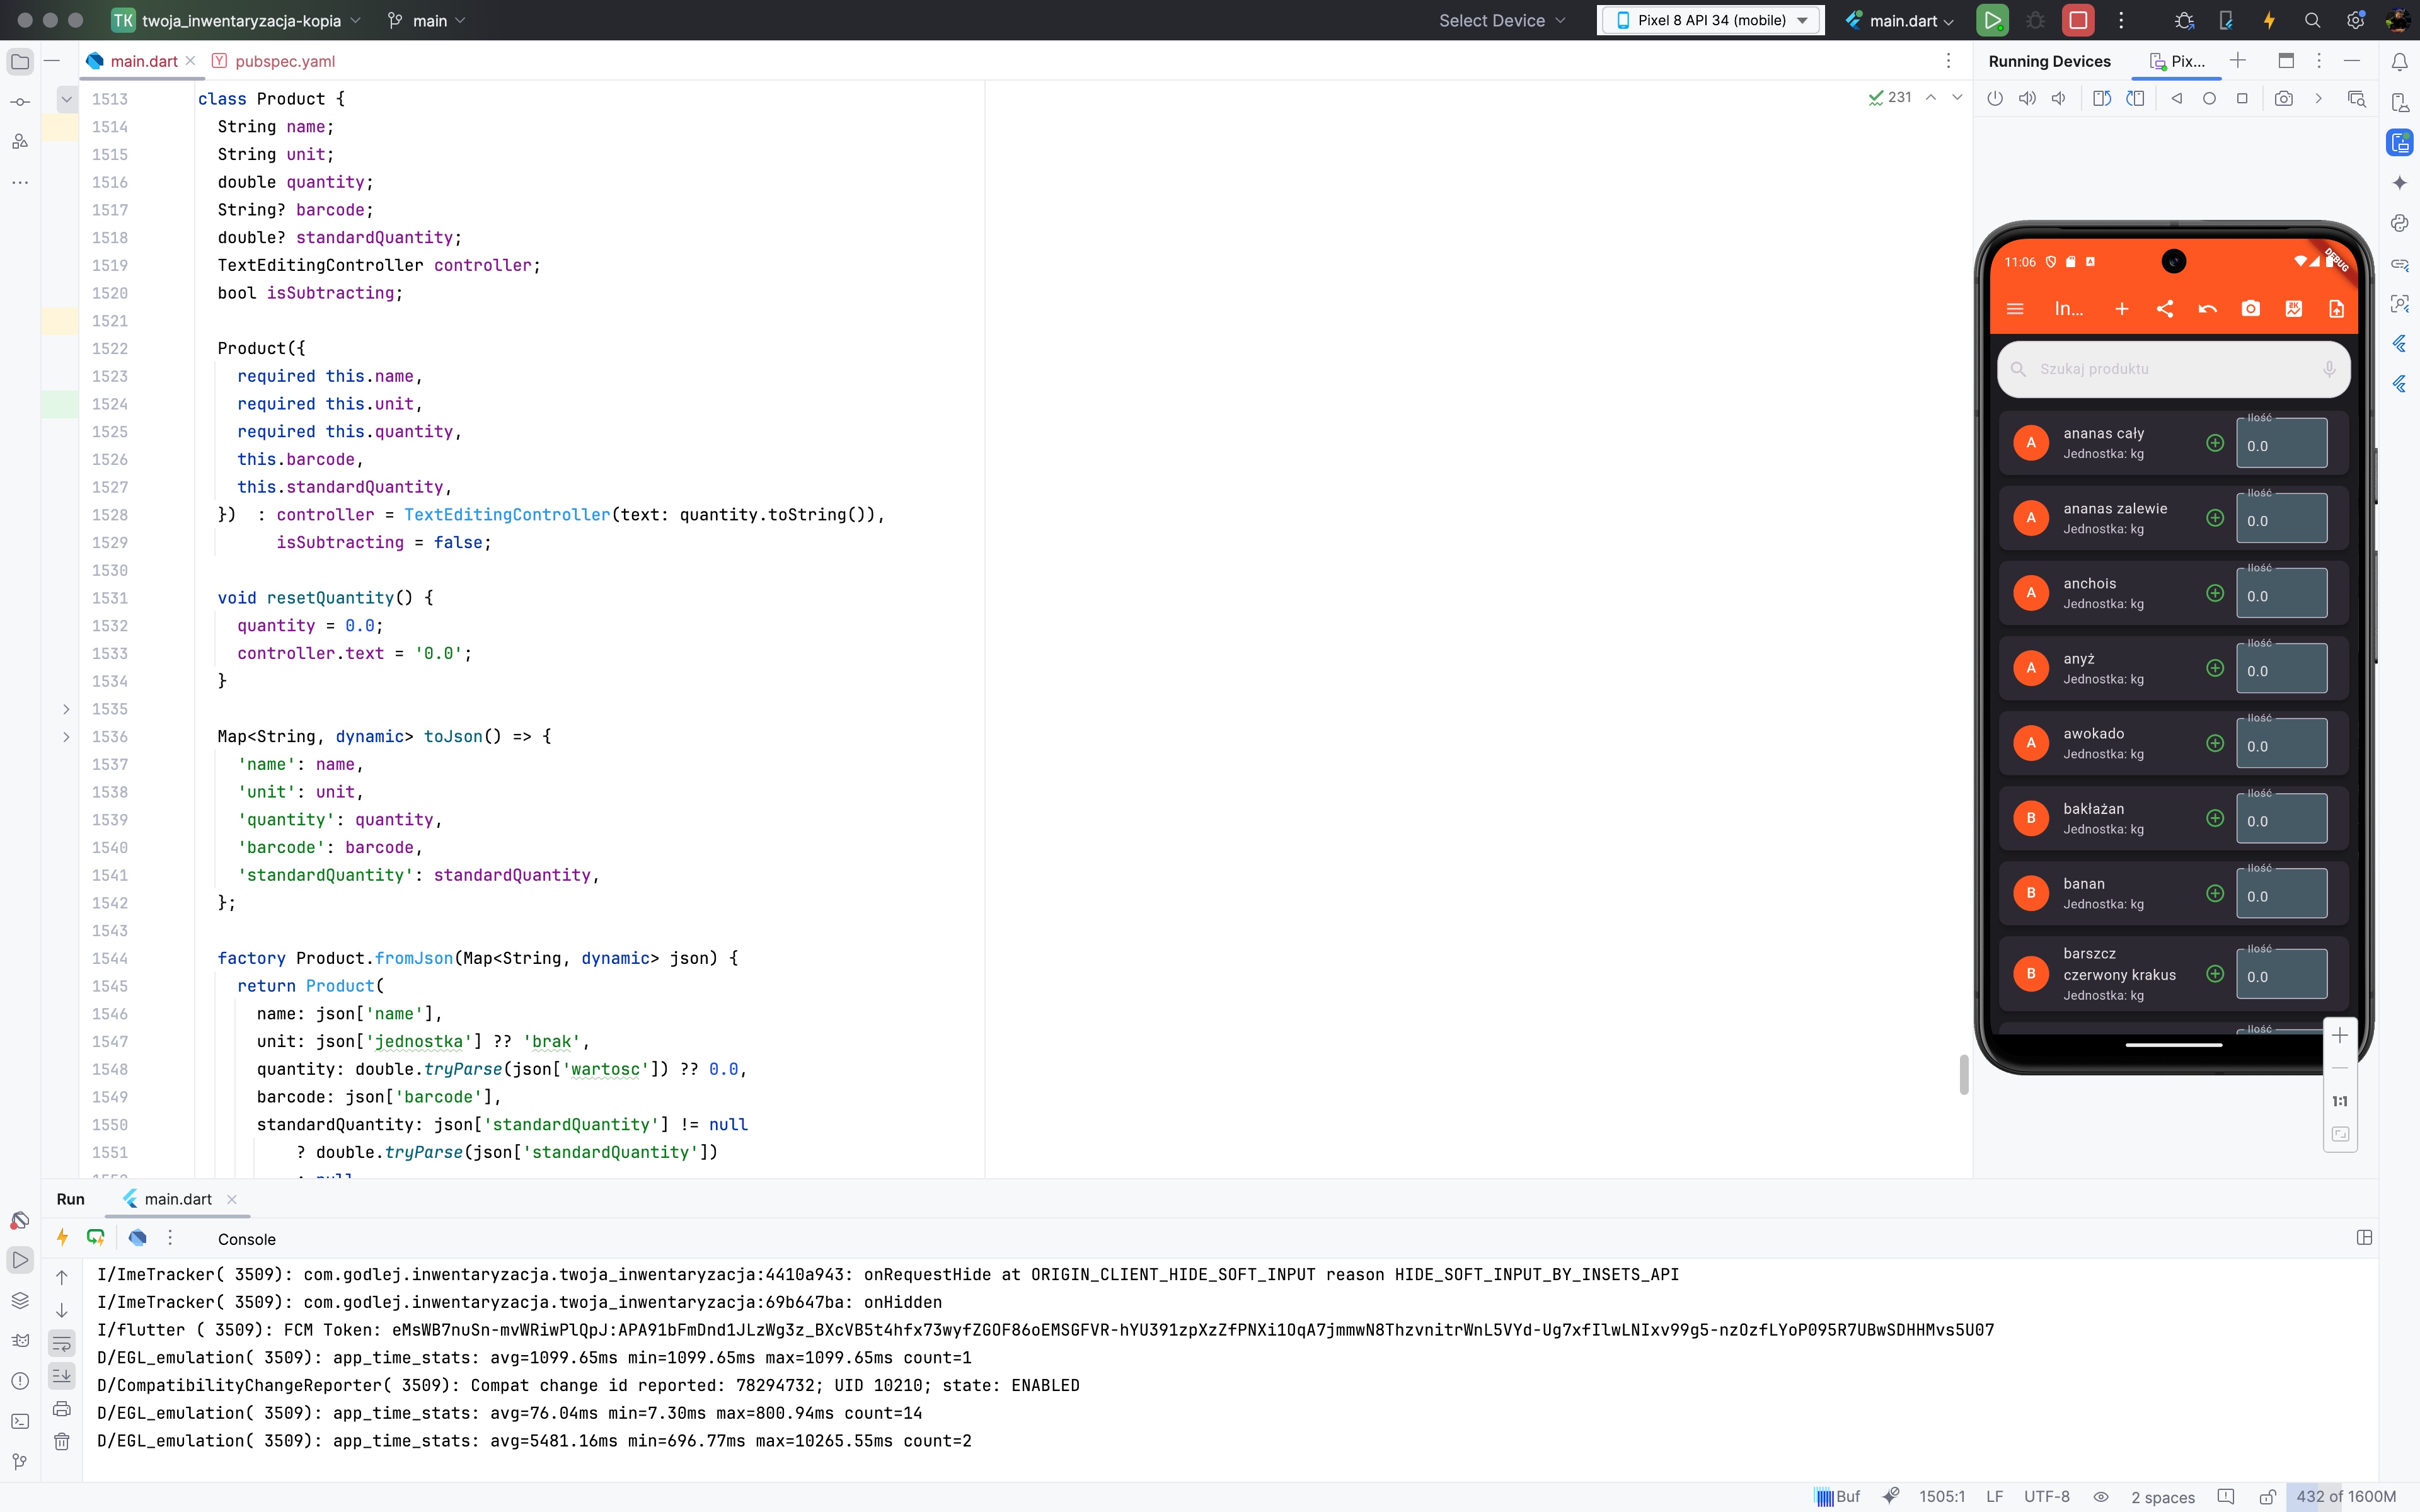Toggle read-only lock icon in status bar
This screenshot has width=2420, height=1512.
pos(2267,1497)
